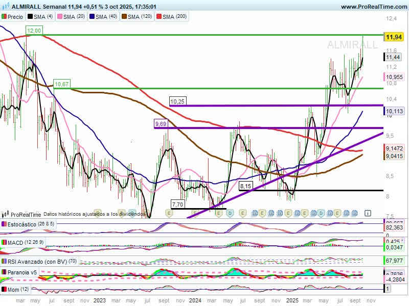This screenshot has height=306, width=409.
Task: Click the info 'i' icon at right of event markers
Action: coord(368,213)
